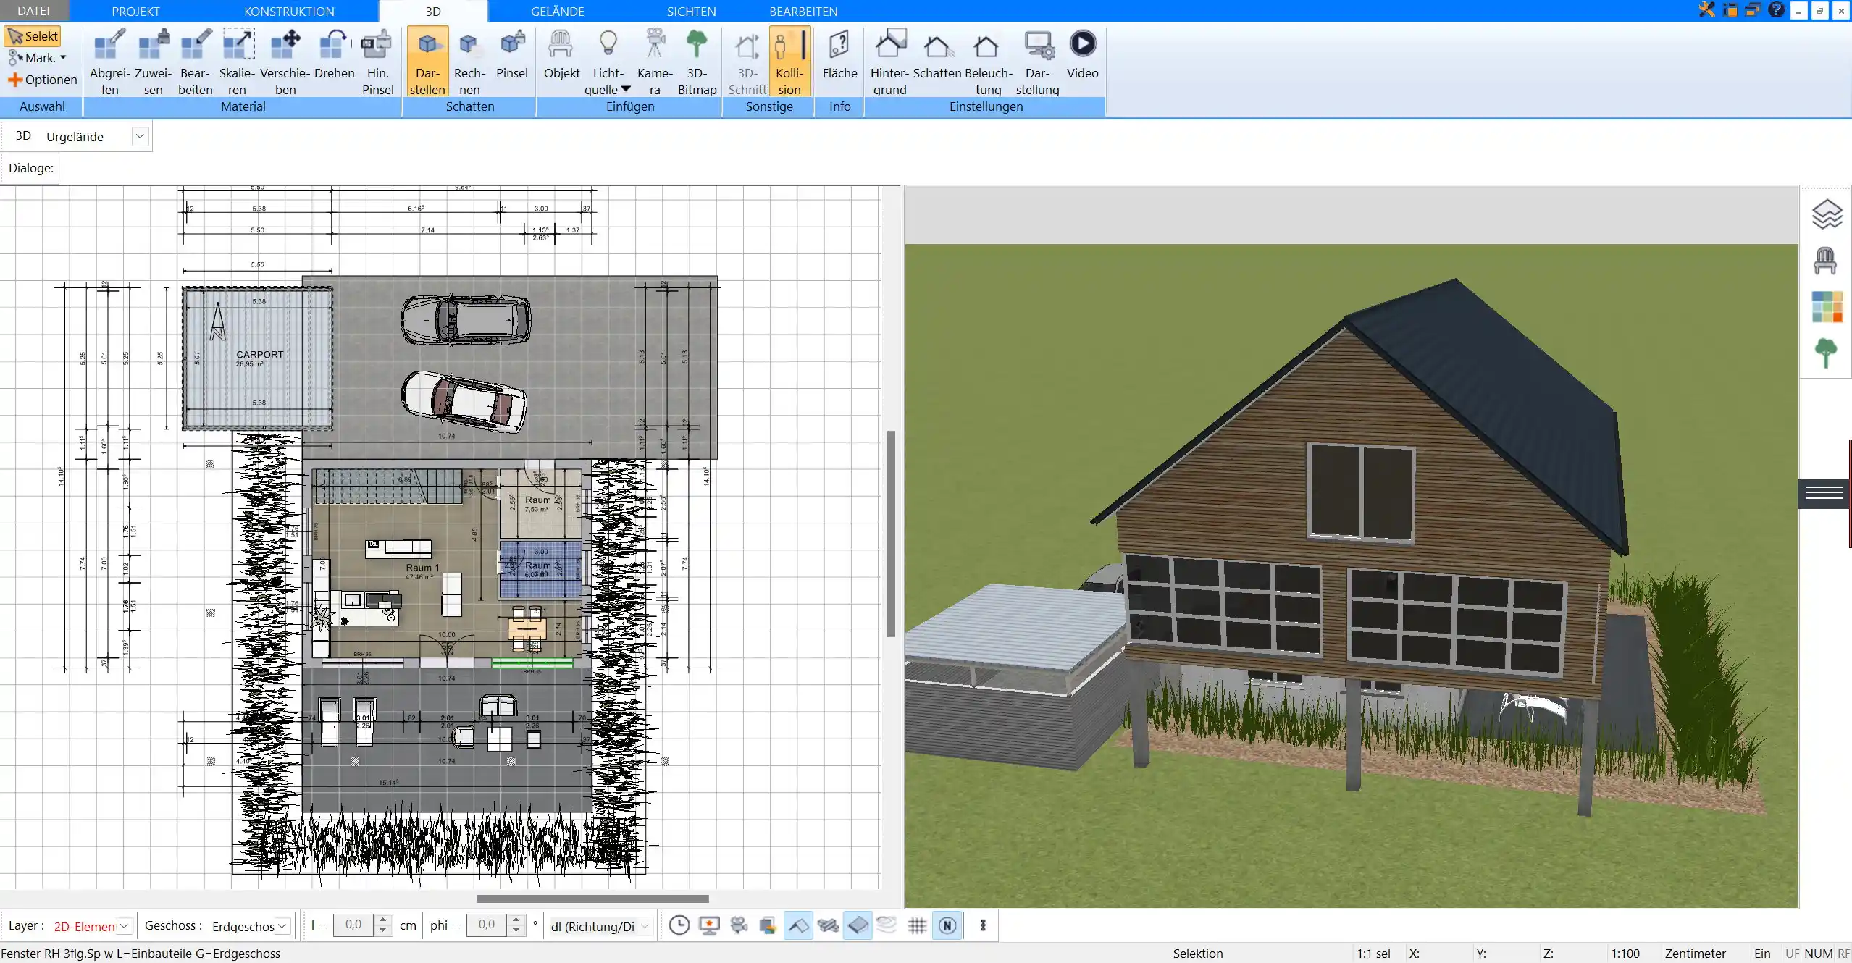Click the wrench tools icon in title bar

click(1707, 10)
